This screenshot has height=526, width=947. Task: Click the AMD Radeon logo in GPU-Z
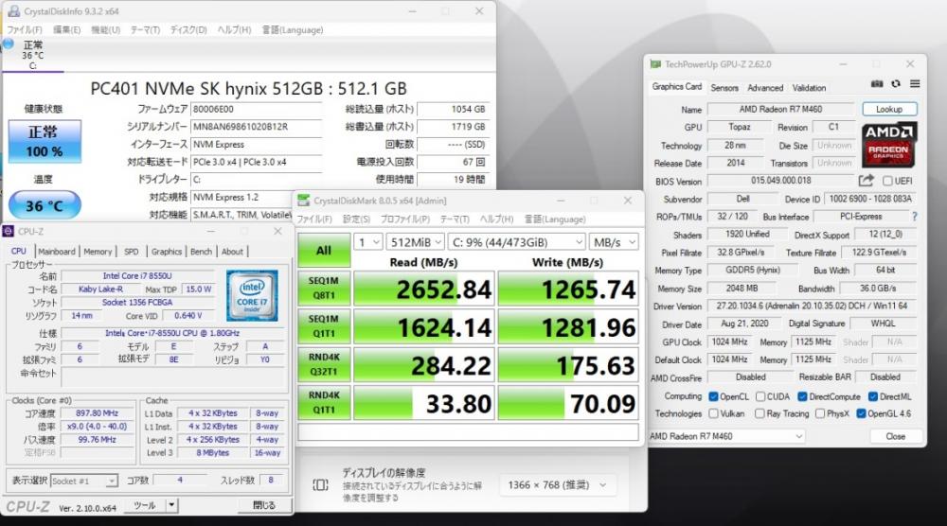coord(889,144)
